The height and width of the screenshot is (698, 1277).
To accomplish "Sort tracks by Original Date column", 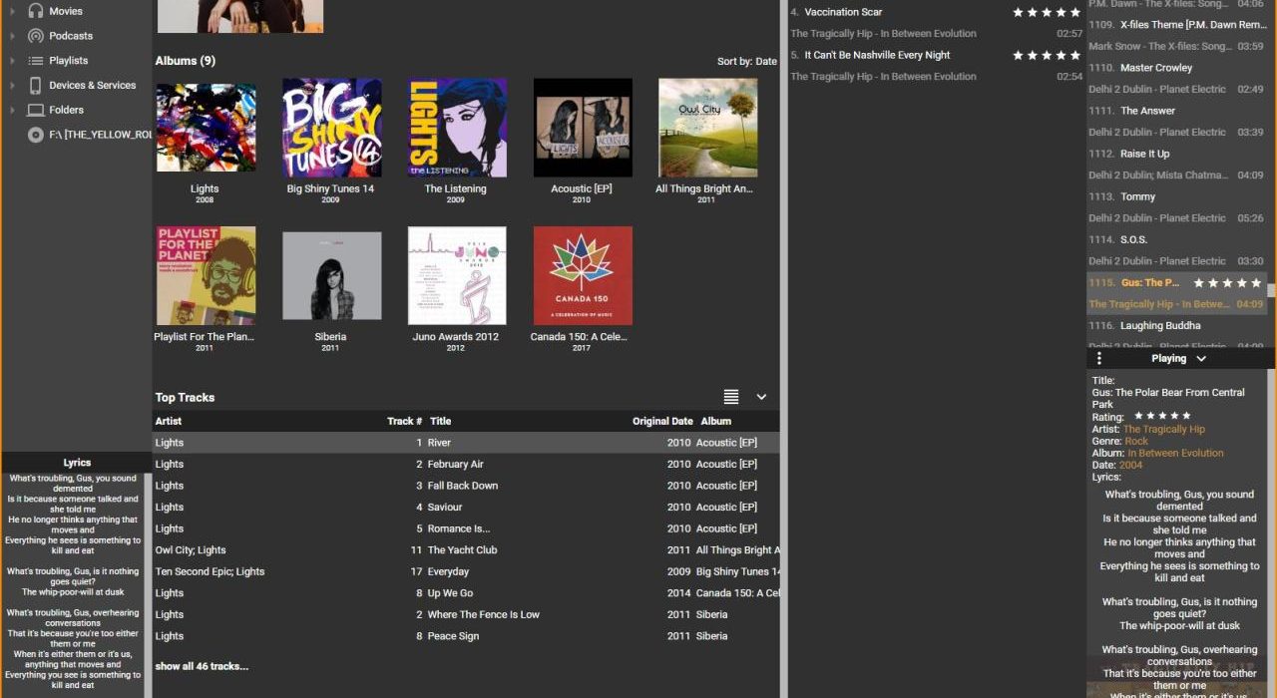I will [x=662, y=421].
